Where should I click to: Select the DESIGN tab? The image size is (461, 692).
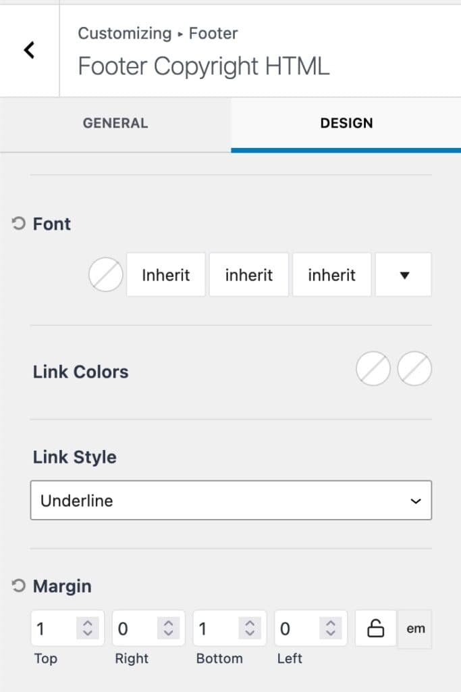point(346,123)
